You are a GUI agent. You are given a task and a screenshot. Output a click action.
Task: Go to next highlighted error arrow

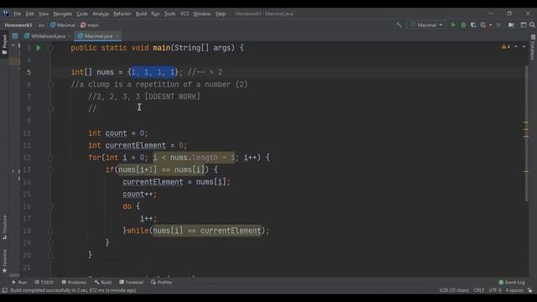[x=524, y=47]
